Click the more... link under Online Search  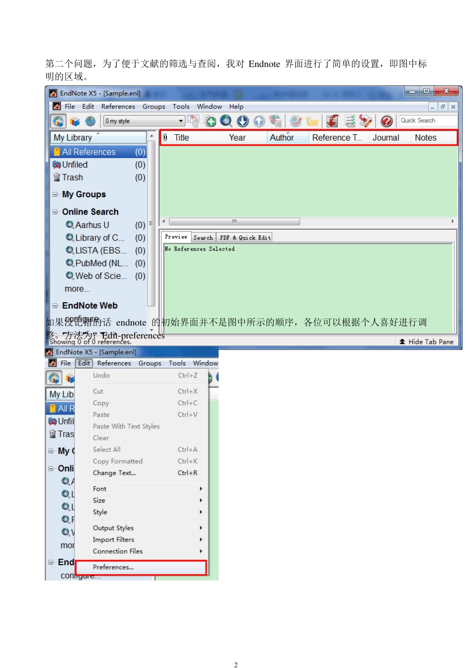point(77,289)
